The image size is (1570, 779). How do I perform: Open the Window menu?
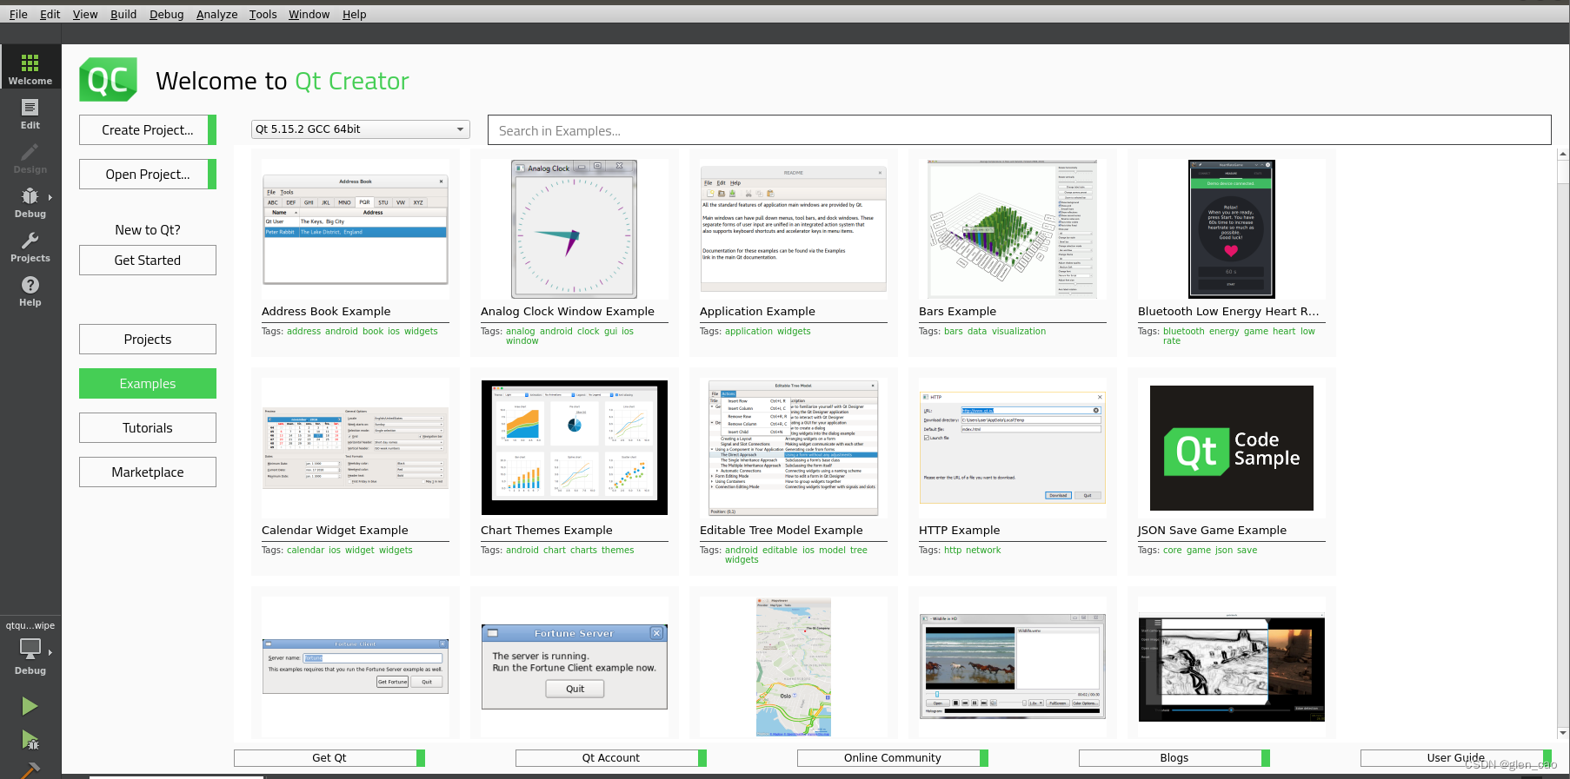[x=309, y=14]
